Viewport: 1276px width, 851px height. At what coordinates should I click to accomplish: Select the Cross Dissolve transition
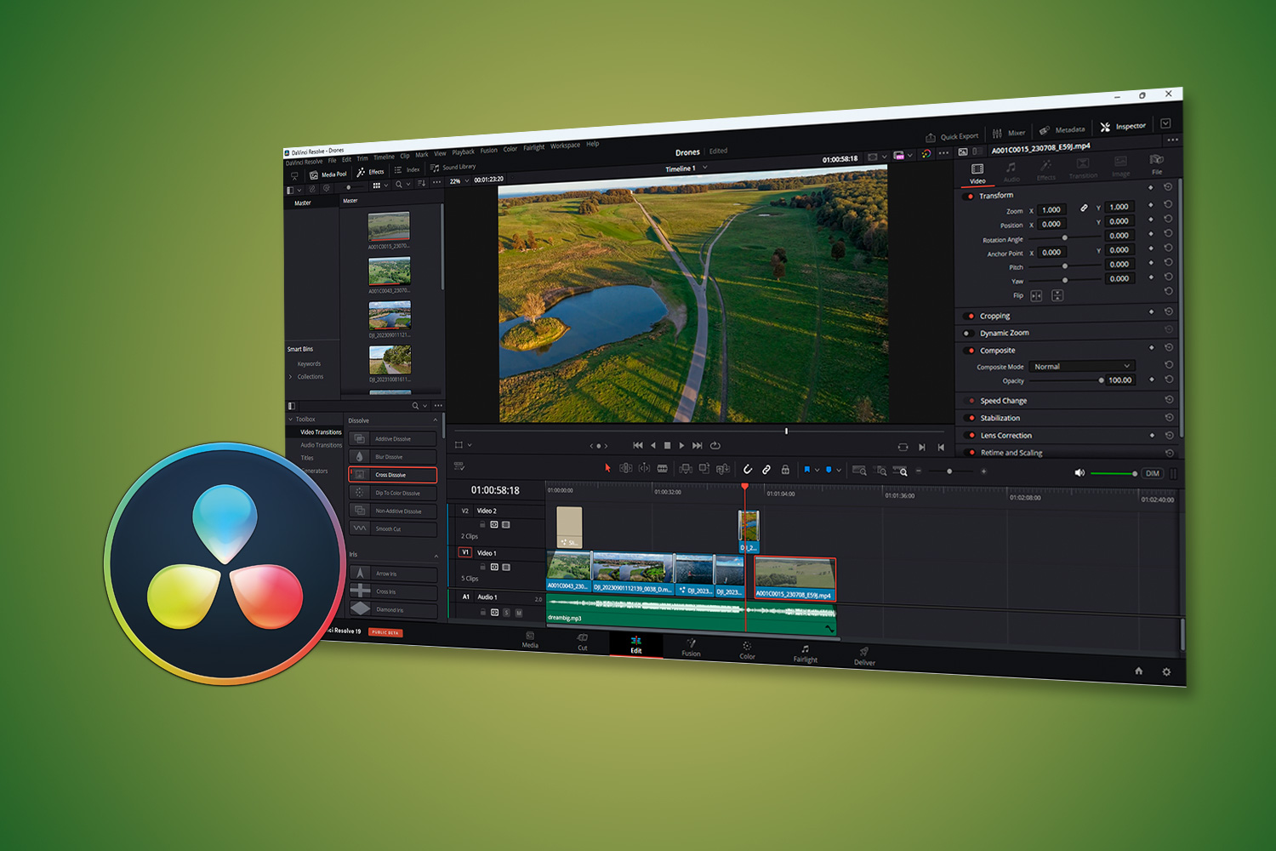point(392,474)
